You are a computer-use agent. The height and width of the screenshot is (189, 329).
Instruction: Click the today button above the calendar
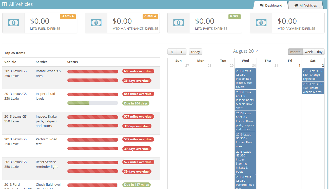pos(195,51)
